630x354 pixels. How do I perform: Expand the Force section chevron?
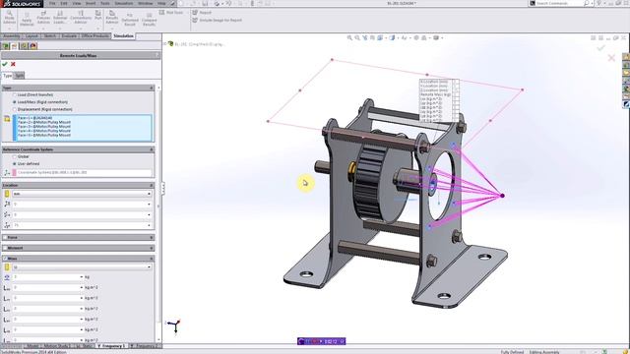pyautogui.click(x=152, y=238)
